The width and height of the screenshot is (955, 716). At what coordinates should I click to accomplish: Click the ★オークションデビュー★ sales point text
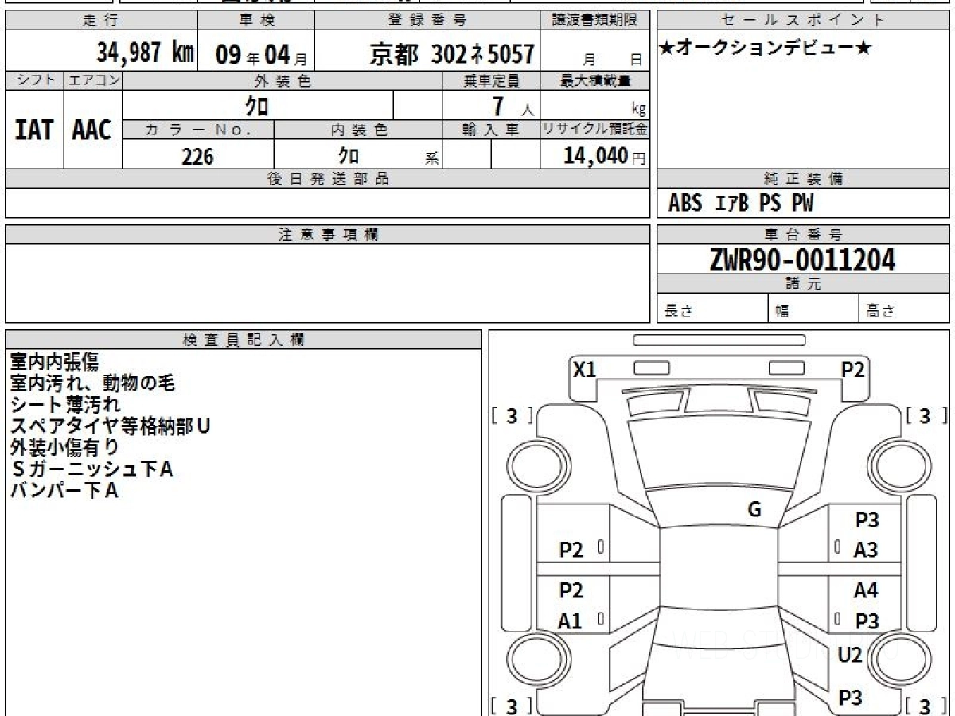tap(766, 49)
